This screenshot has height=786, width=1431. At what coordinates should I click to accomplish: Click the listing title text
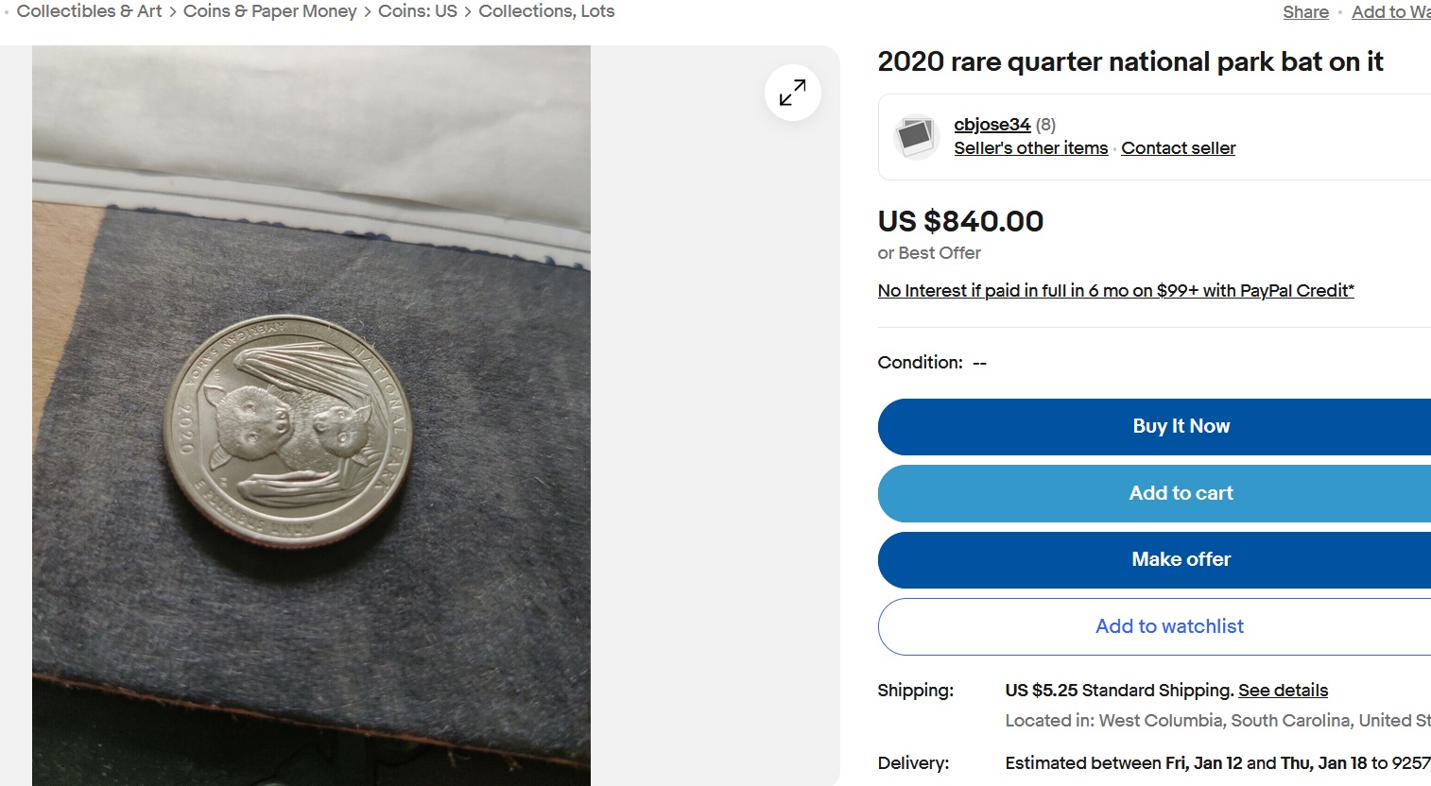[x=1129, y=62]
